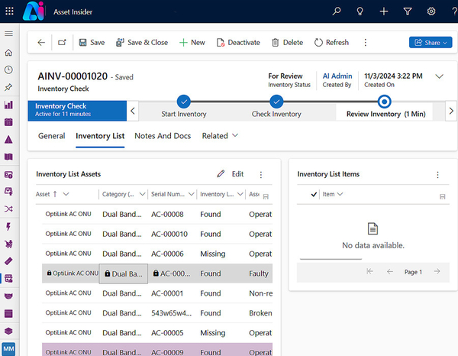Click save icon in Inventory List Items header
This screenshot has width=458, height=356.
pos(443,196)
